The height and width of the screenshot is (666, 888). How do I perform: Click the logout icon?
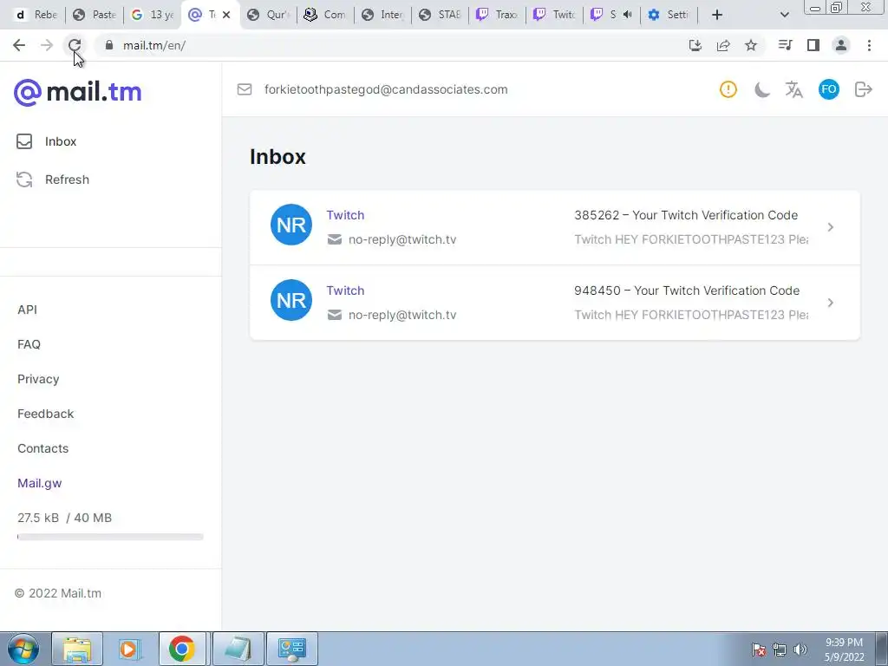[863, 89]
